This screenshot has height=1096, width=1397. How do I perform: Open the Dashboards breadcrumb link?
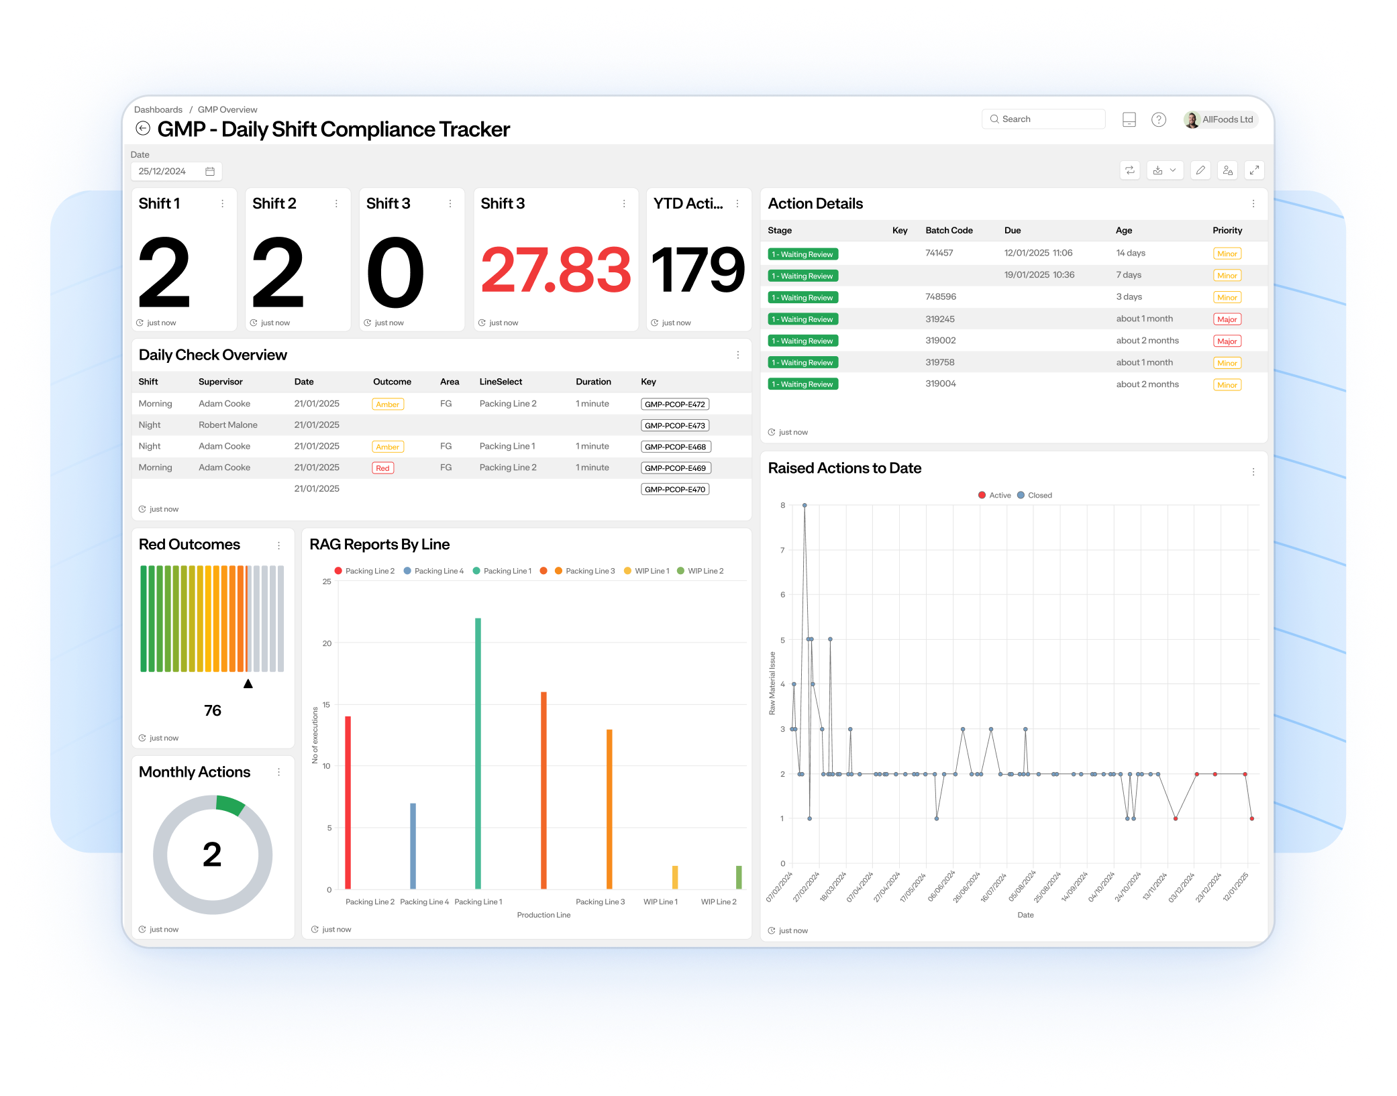click(158, 109)
